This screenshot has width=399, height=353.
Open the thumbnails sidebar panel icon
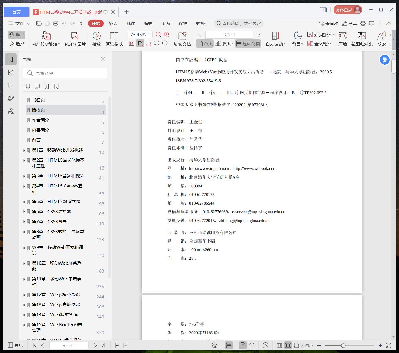point(11,73)
